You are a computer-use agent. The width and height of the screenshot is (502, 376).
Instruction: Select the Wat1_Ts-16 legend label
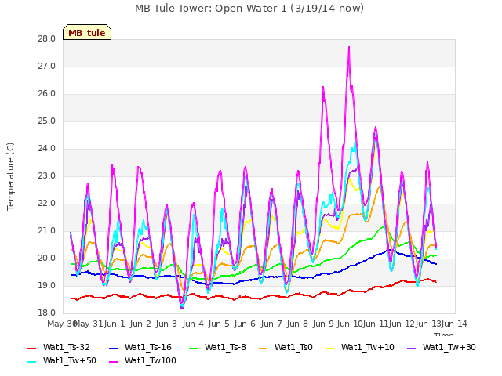[148, 348]
